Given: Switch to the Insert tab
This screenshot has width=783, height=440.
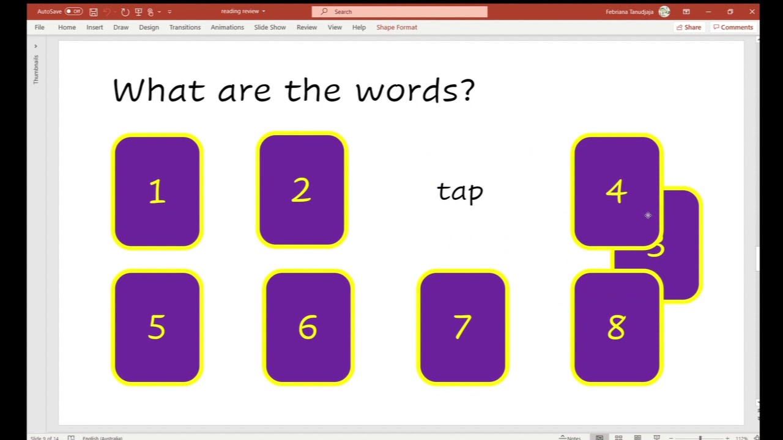Looking at the screenshot, I should 94,28.
